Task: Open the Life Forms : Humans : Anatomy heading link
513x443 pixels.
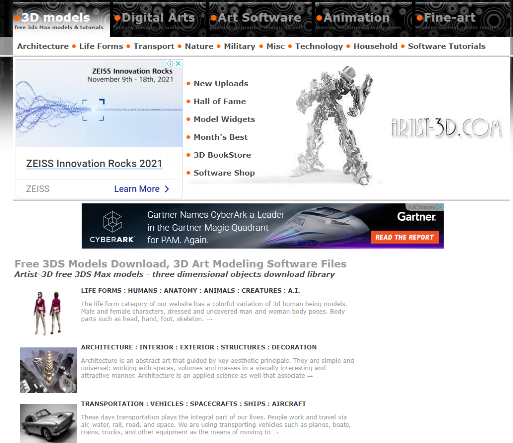Action: click(190, 291)
